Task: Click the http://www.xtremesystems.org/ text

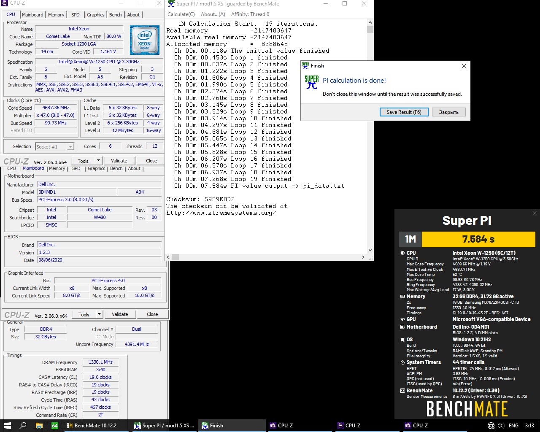Action: (x=221, y=213)
